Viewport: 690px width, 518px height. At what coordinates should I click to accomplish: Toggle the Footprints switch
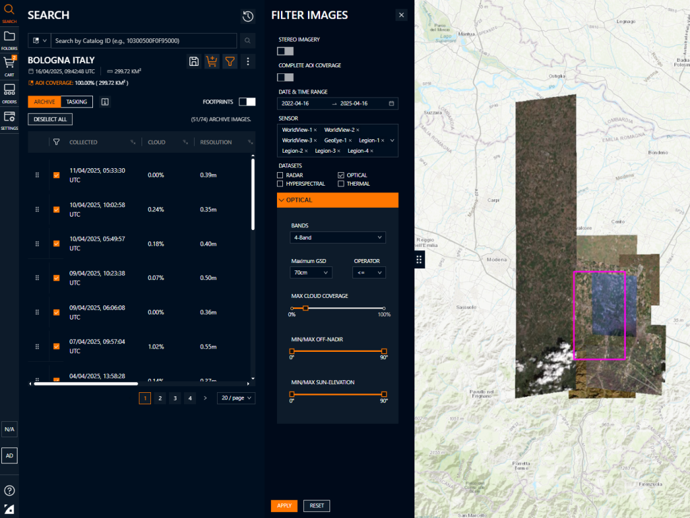tap(247, 102)
